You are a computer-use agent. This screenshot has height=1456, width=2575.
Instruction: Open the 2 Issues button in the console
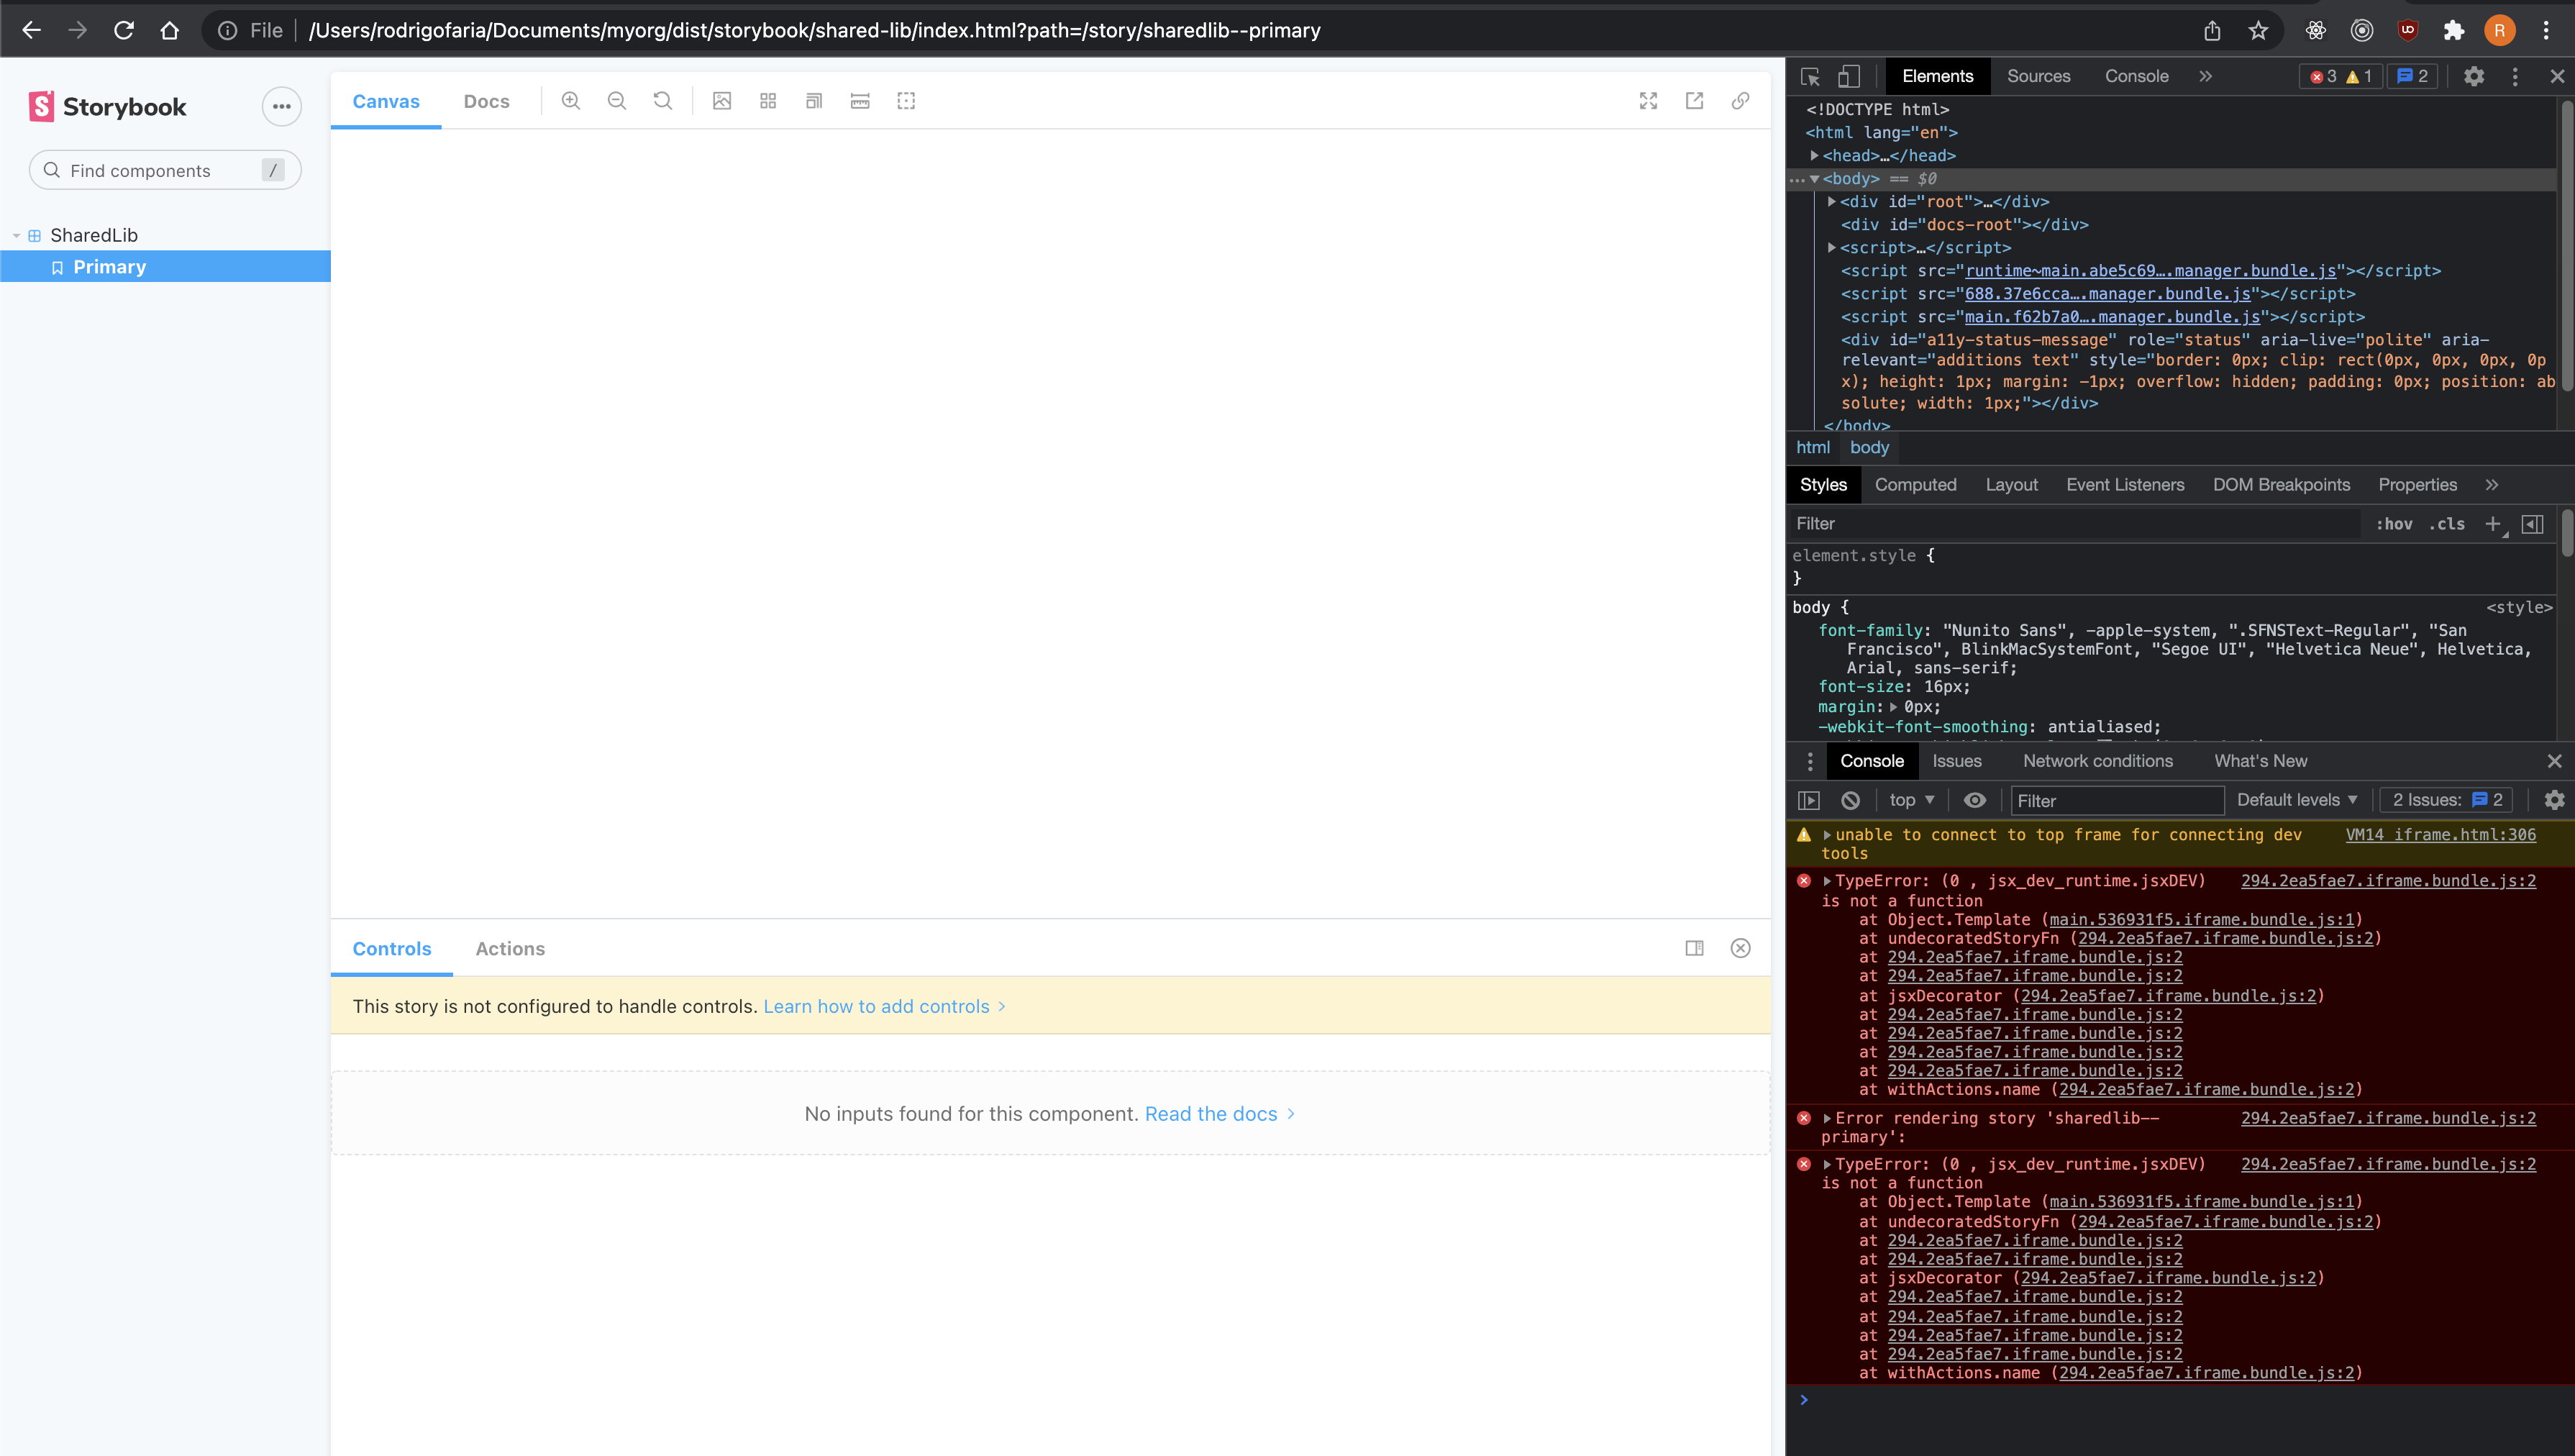click(2446, 800)
